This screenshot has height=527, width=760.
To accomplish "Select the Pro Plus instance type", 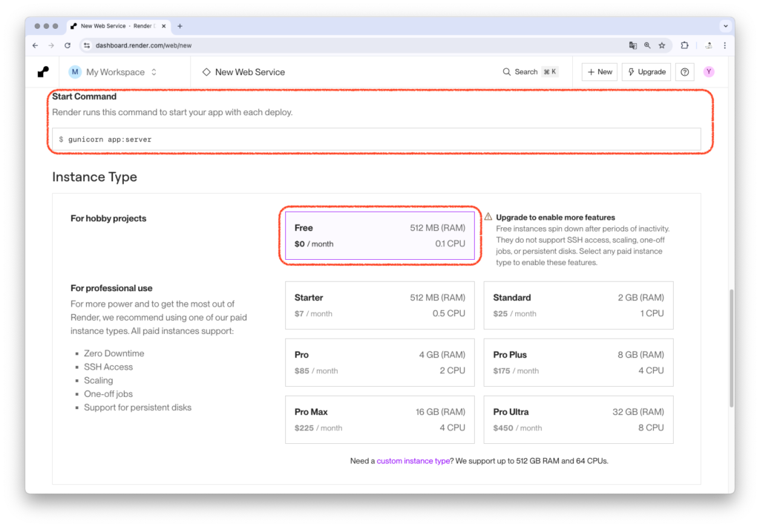I will [x=579, y=363].
